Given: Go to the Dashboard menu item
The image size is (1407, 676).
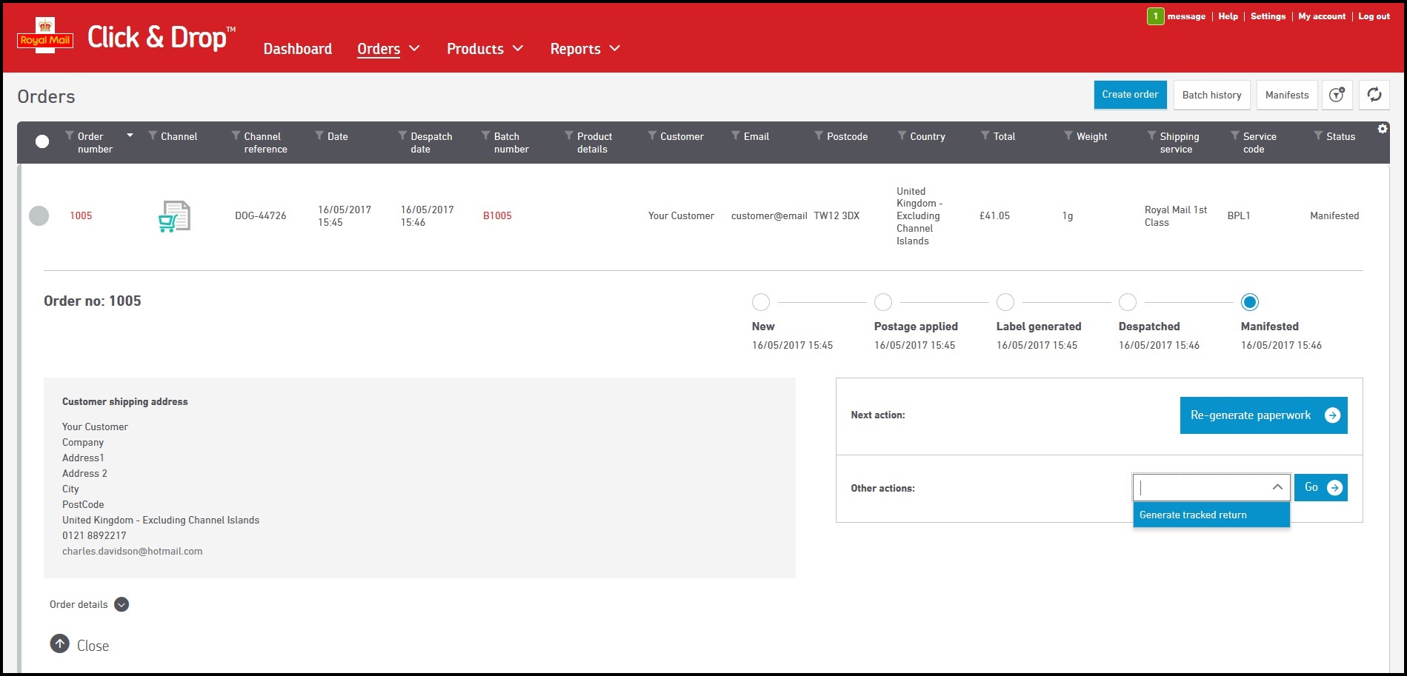Looking at the screenshot, I should pos(297,49).
